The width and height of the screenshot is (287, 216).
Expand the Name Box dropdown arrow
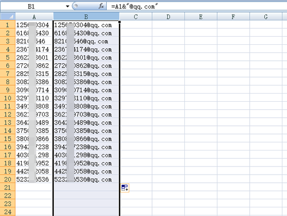(67, 6)
